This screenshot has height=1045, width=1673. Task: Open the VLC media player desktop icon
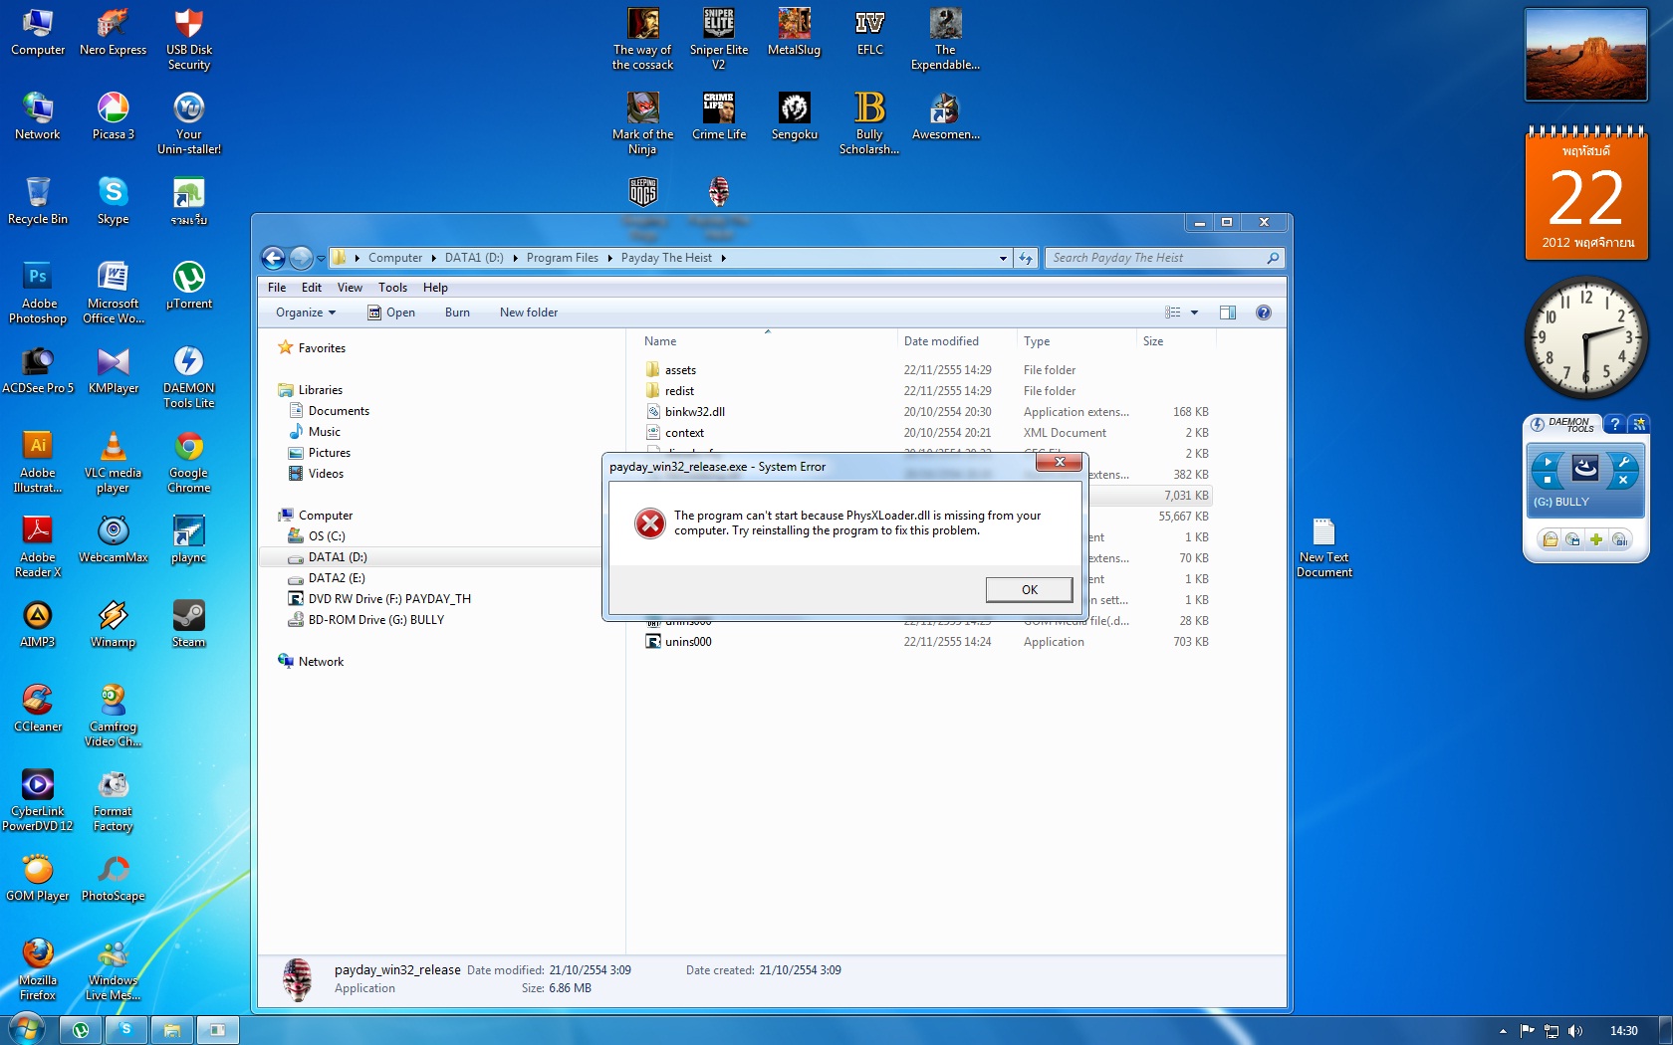[113, 462]
